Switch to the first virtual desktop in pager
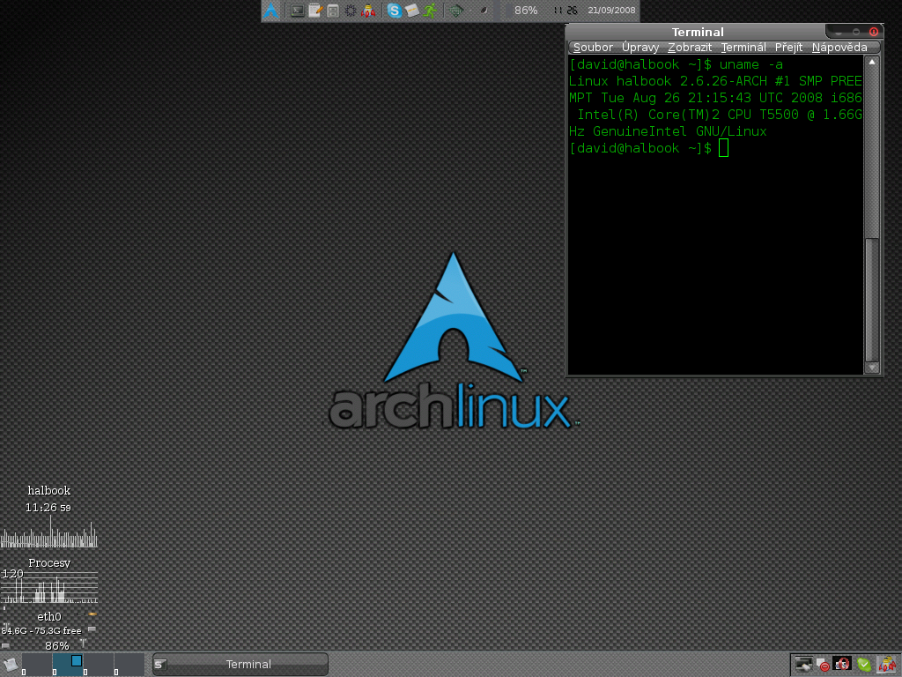This screenshot has width=902, height=677. pos(37,665)
